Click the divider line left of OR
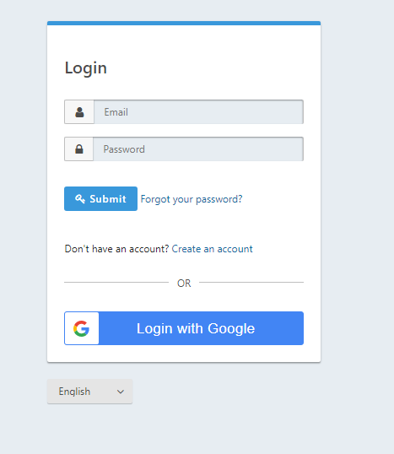Image resolution: width=394 pixels, height=454 pixels. pos(116,282)
